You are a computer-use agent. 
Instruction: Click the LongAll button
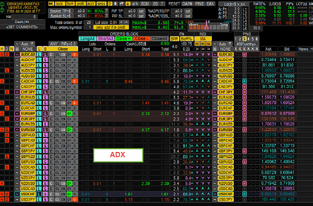point(88,38)
